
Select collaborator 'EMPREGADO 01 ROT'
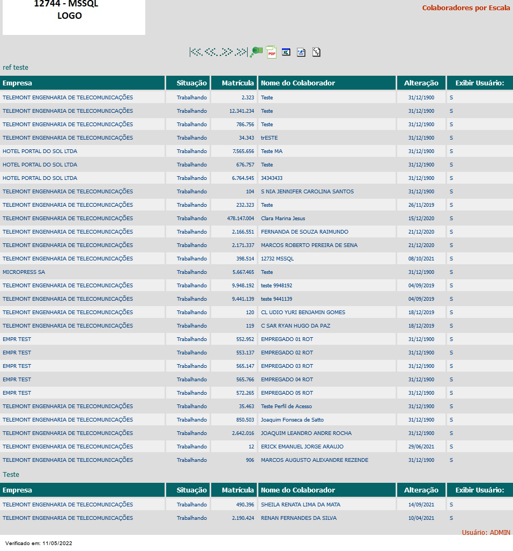click(287, 339)
